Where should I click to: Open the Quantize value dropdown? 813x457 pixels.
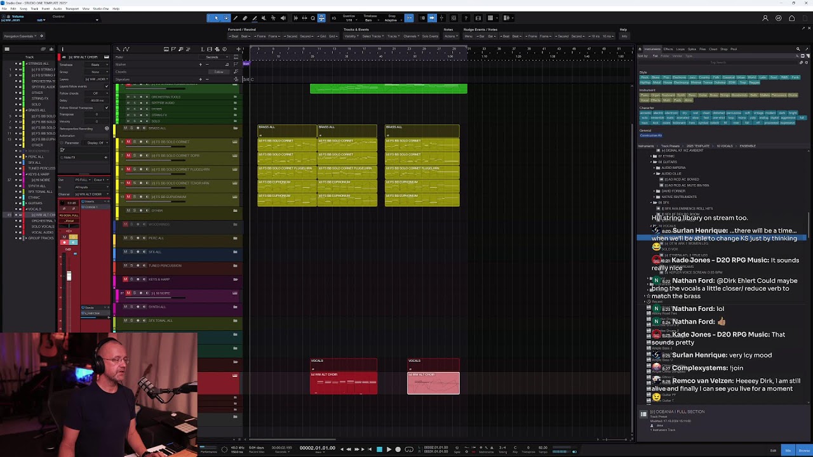[x=349, y=20]
